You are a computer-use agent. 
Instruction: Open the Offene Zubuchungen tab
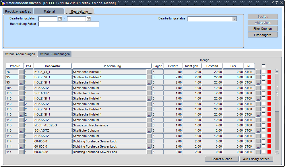[x=55, y=54]
